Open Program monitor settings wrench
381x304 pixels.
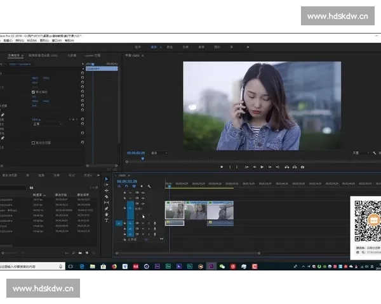click(375, 153)
